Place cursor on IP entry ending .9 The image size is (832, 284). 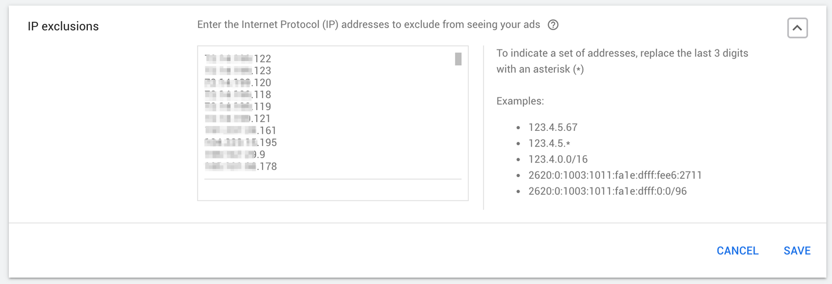(235, 154)
